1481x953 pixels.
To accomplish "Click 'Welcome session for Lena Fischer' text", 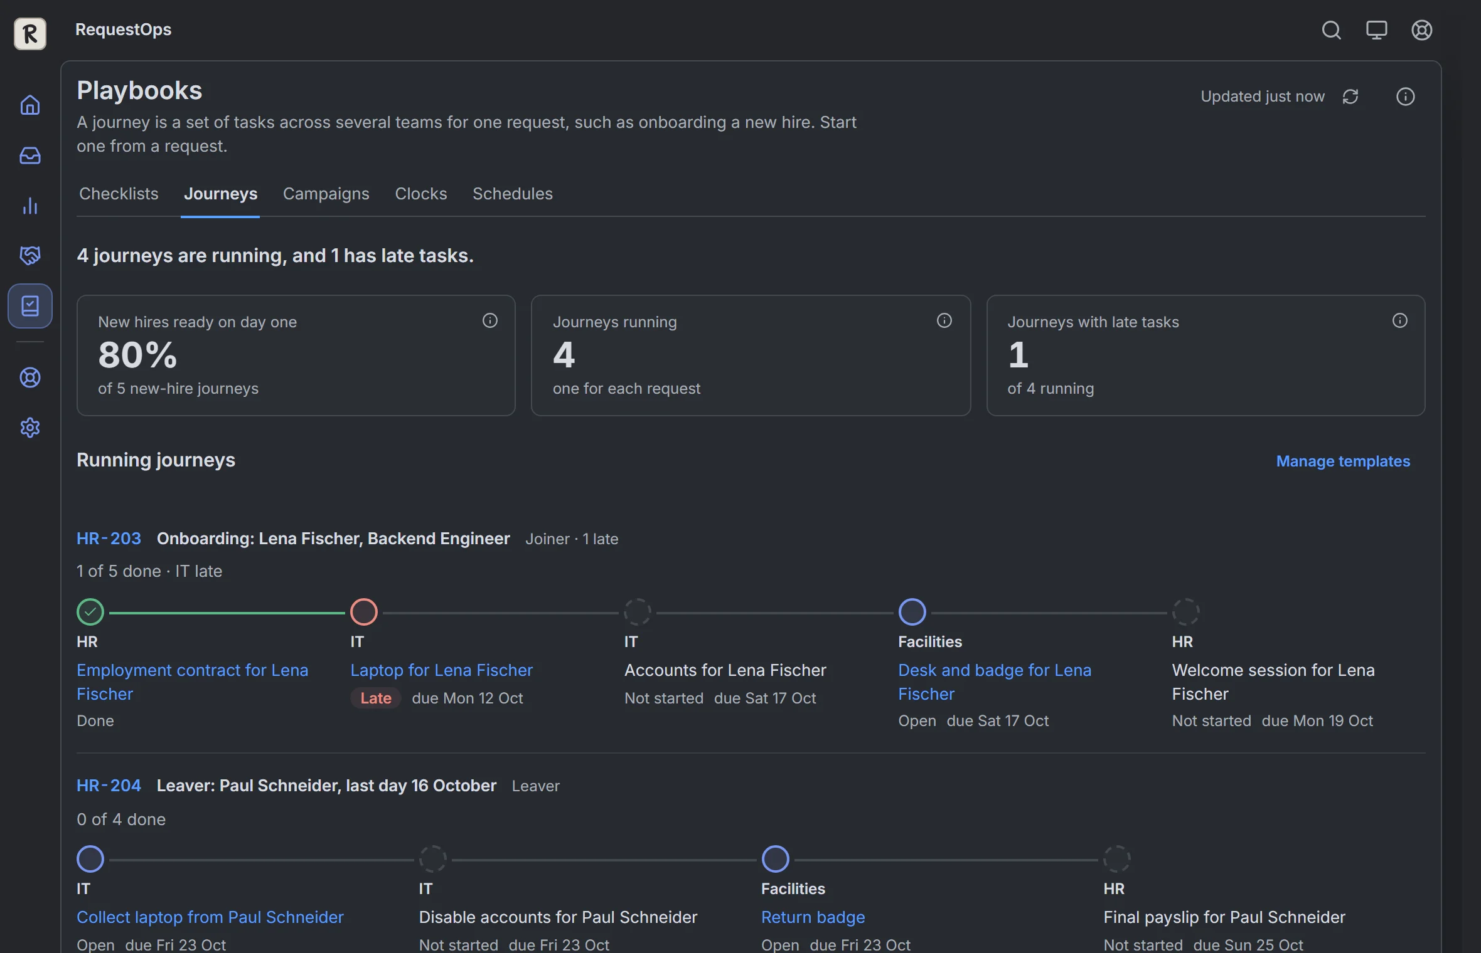I will point(1273,682).
